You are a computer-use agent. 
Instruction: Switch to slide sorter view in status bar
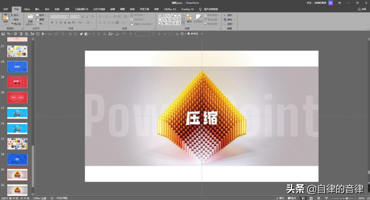coord(311,198)
